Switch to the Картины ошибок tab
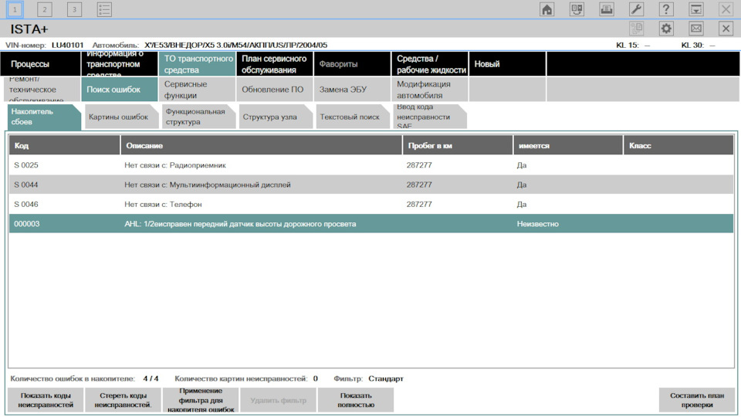 click(121, 117)
